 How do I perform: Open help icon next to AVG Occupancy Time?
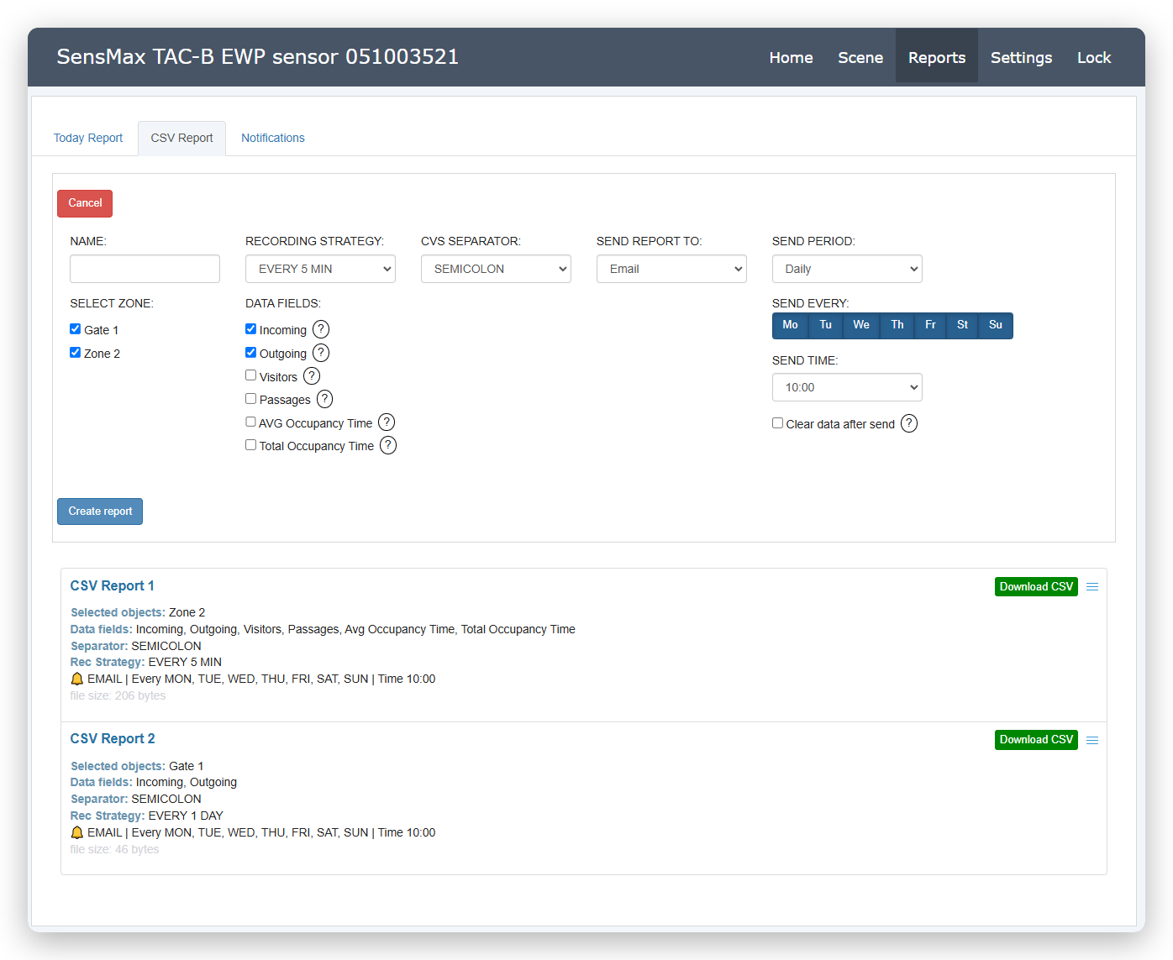pyautogui.click(x=387, y=422)
